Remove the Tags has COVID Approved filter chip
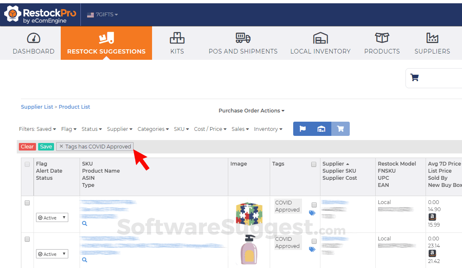This screenshot has width=462, height=268. click(x=61, y=146)
